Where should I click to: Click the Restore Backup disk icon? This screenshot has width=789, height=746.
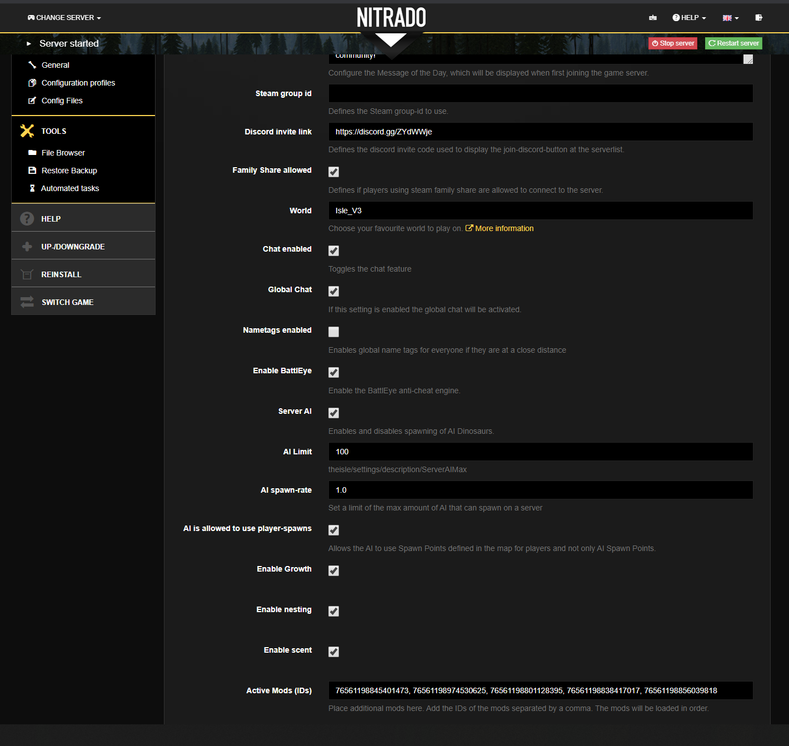pyautogui.click(x=32, y=171)
